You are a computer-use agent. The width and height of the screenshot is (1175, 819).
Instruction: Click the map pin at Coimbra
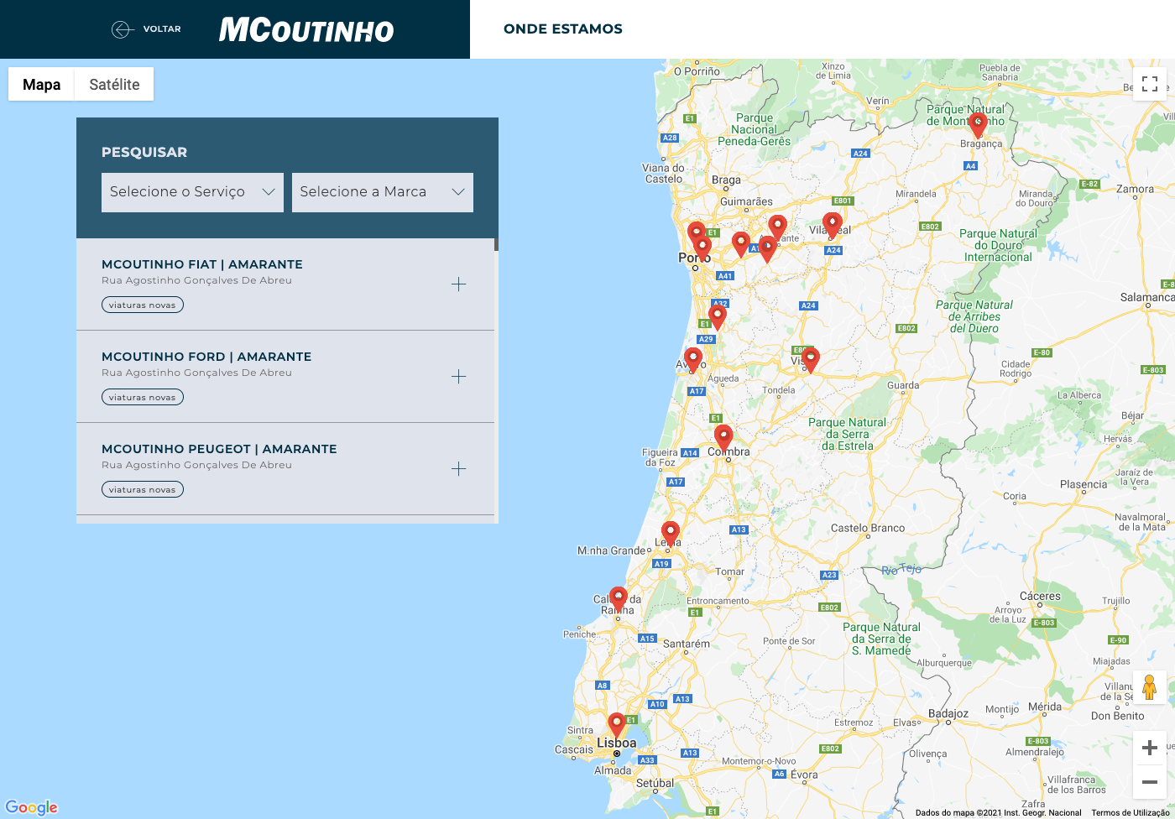[x=723, y=436]
